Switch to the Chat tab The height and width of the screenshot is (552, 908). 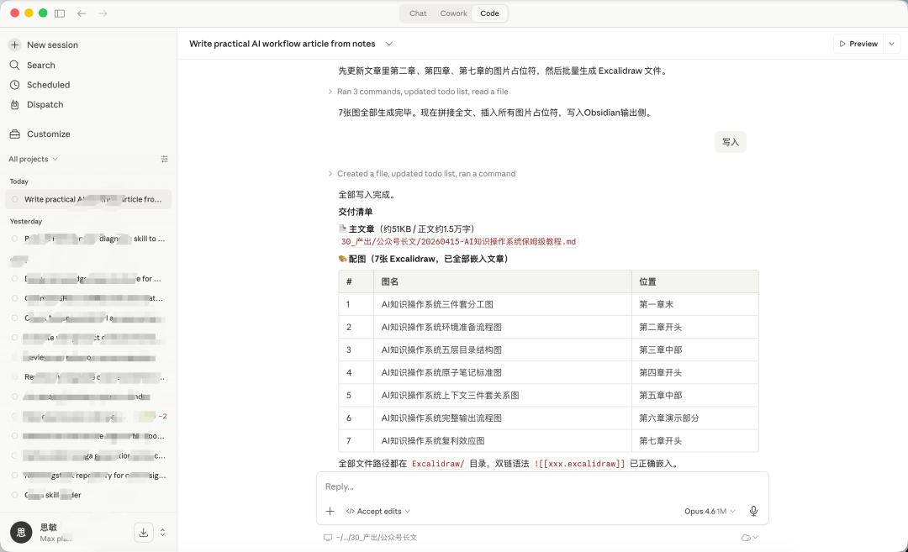coord(418,13)
